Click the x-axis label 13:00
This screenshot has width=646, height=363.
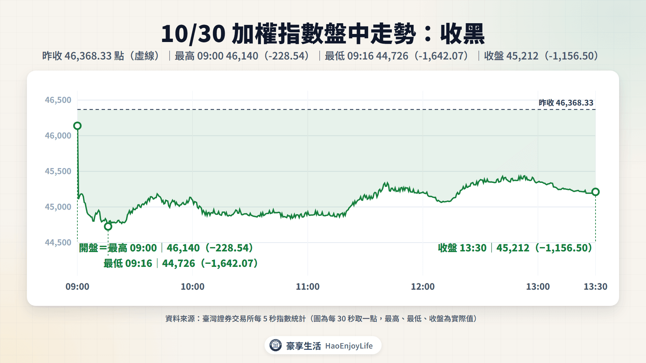(x=538, y=287)
